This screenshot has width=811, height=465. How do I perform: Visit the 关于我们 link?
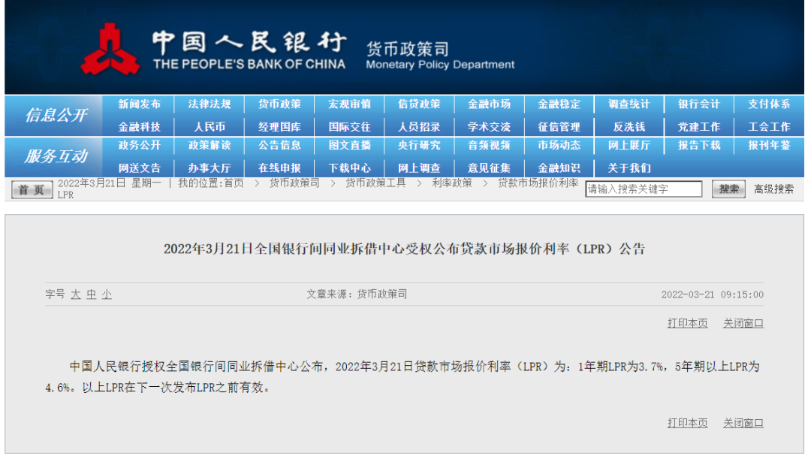(629, 168)
